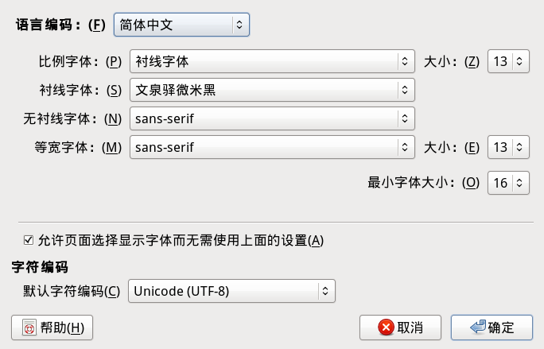Open the 比例字体 衬线字体 dropdown

[x=272, y=61]
